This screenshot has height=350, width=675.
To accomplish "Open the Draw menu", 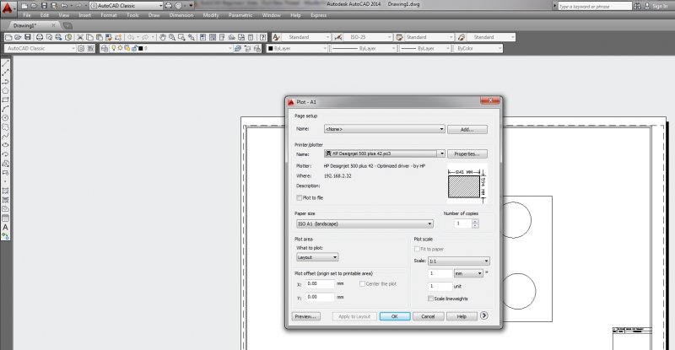I will coord(154,15).
